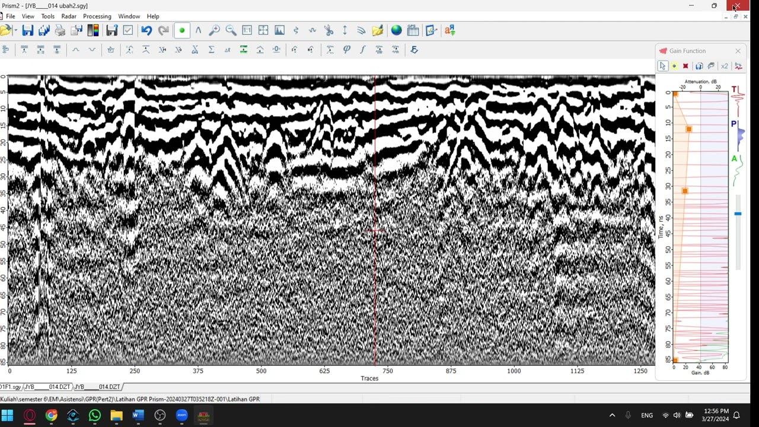
Task: Open the Radar menu
Action: click(69, 16)
